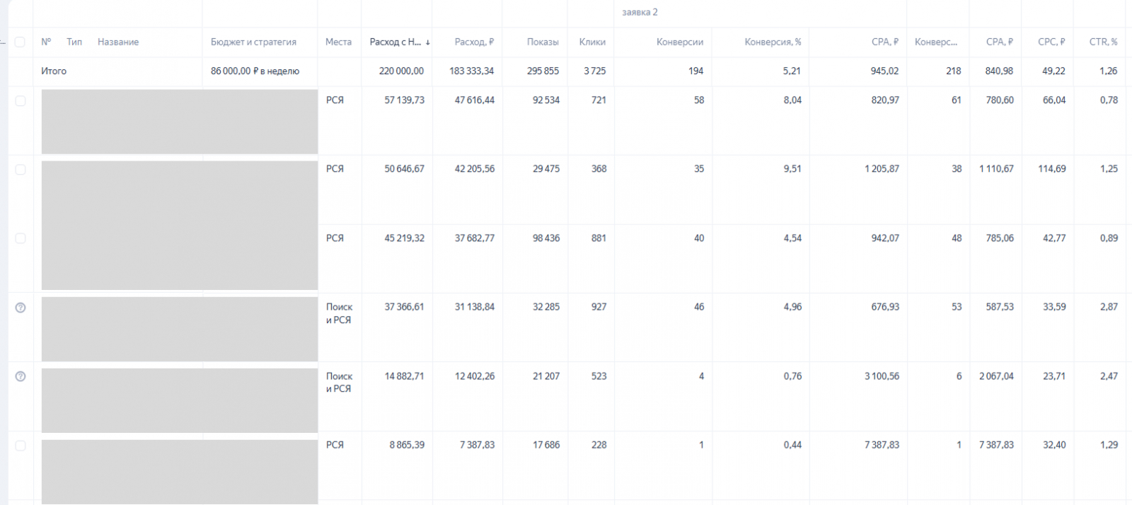The image size is (1132, 505).
Task: Check the campaign row with spend 50 646,67
Action: 21,170
